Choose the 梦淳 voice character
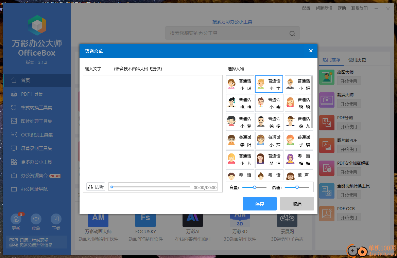The width and height of the screenshot is (397, 258). click(x=269, y=159)
